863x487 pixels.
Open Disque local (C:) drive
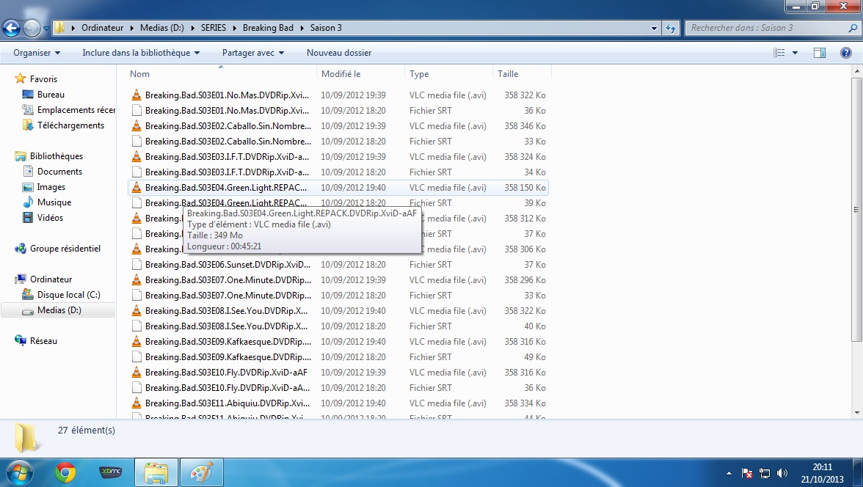69,295
